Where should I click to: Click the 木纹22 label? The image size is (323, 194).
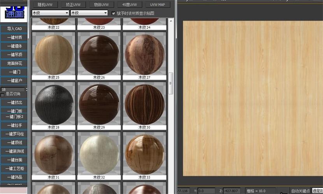pyautogui.click(x=54, y=27)
